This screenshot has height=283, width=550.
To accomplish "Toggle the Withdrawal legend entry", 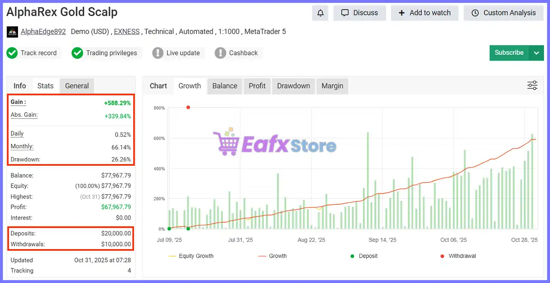I will [x=458, y=256].
